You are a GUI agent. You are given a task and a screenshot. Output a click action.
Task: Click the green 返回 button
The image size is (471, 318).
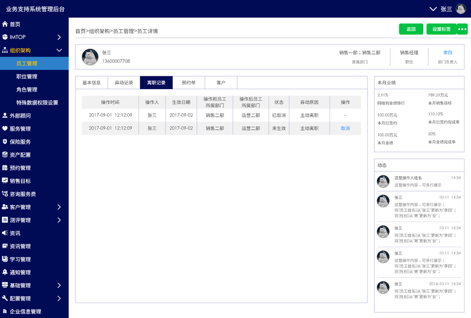pyautogui.click(x=411, y=29)
